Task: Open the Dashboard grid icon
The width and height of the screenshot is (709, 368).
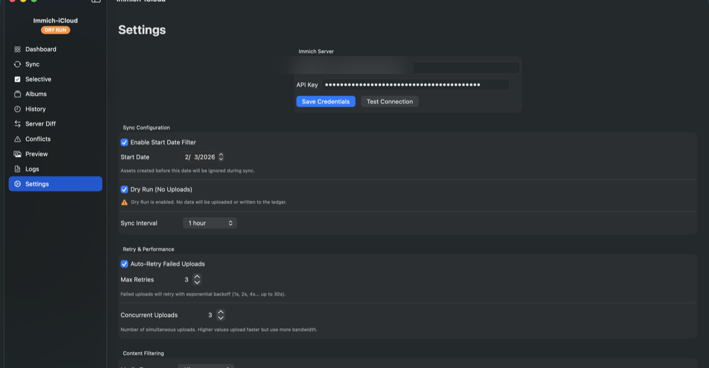Action: click(x=18, y=50)
